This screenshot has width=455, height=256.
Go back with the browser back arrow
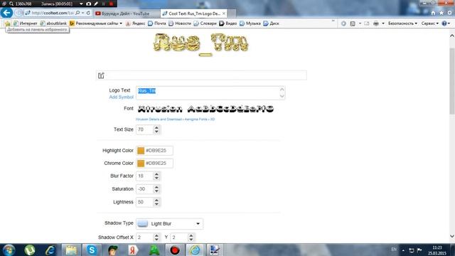[6, 13]
